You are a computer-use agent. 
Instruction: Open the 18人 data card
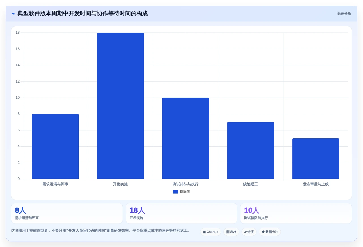[181, 213]
